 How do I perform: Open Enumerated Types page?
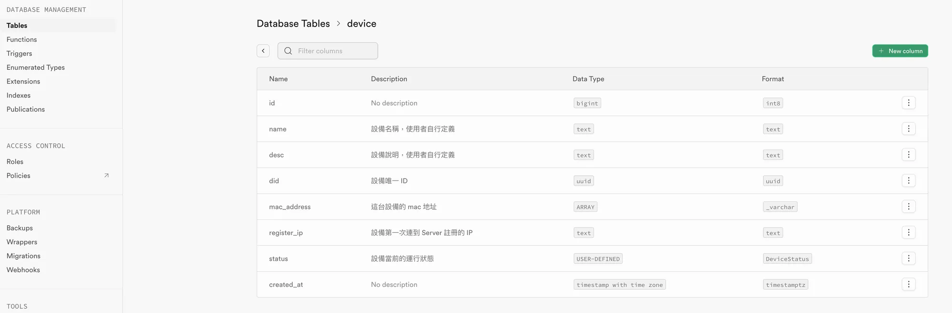coord(36,67)
